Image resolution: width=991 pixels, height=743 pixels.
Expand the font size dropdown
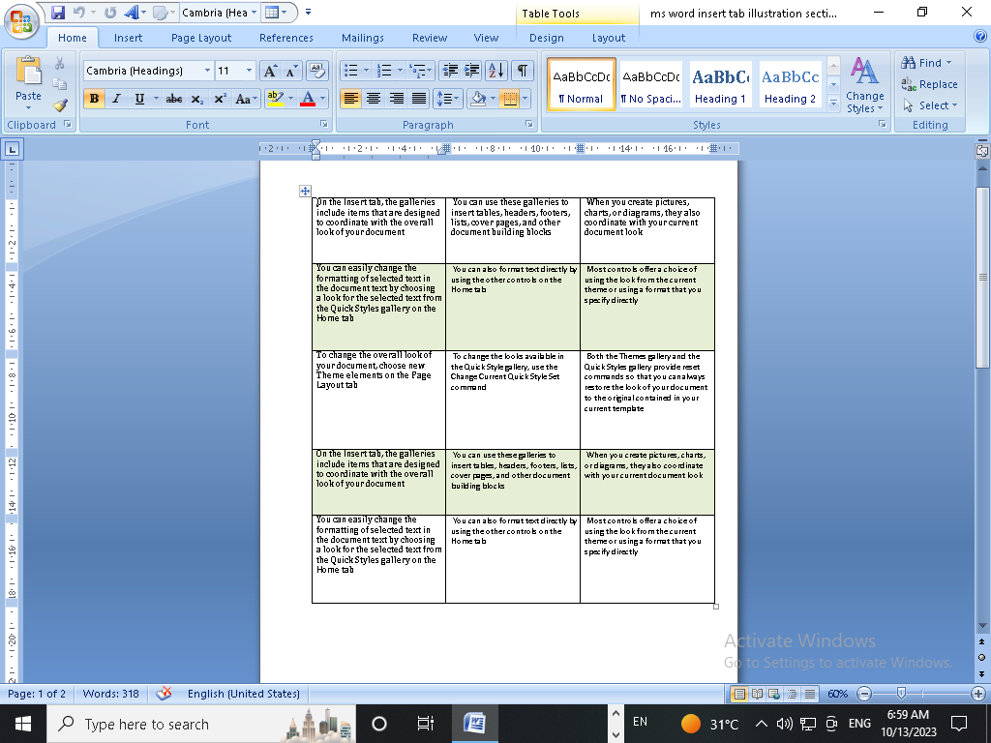pyautogui.click(x=249, y=71)
